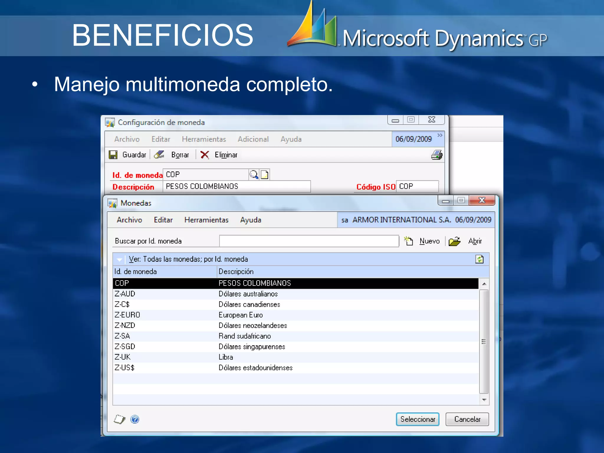Select the Z-UK Libra row
Image resolution: width=604 pixels, height=453 pixels.
pos(296,357)
